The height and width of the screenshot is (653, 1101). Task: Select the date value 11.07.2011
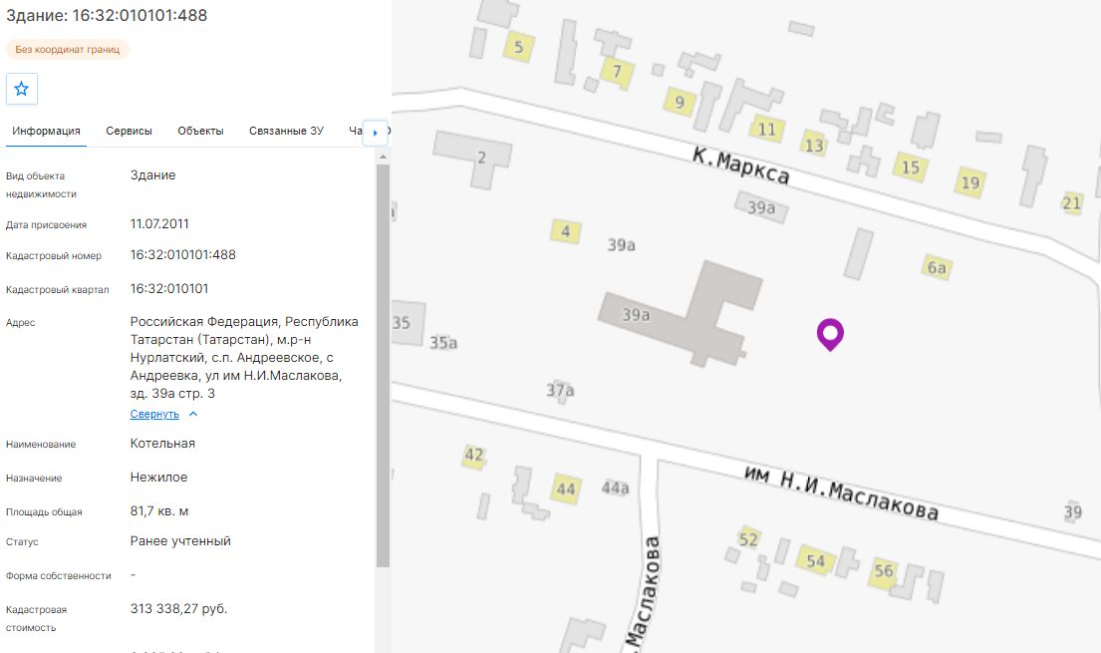pyautogui.click(x=159, y=224)
